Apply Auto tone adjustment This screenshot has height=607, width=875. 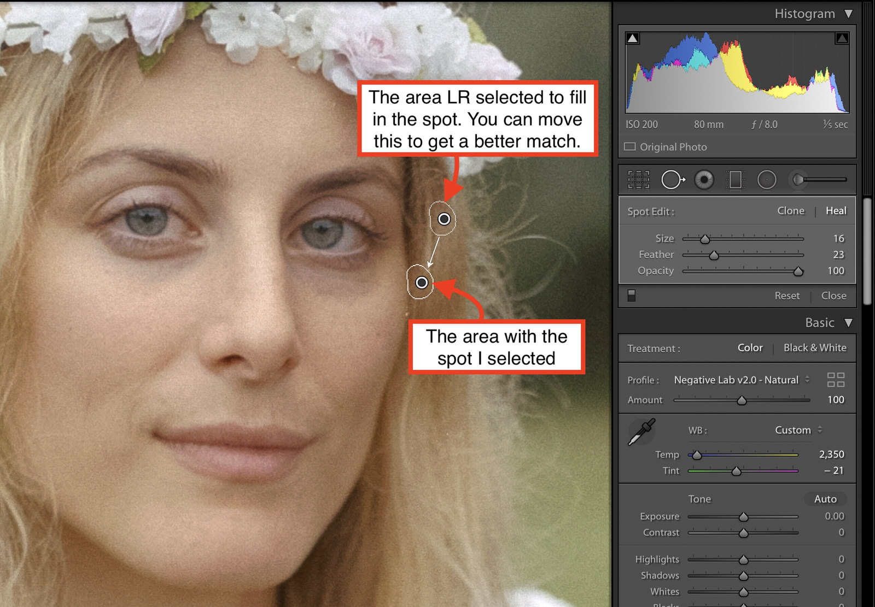click(x=825, y=499)
